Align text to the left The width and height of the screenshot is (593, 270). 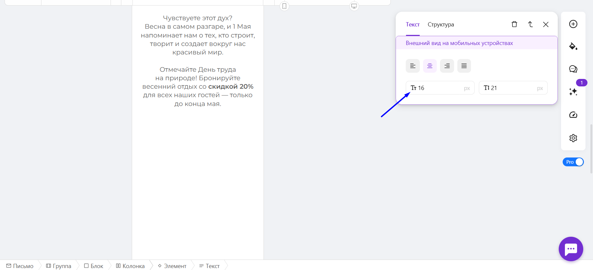(413, 66)
